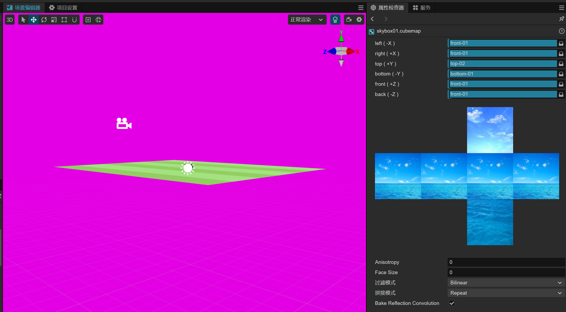Toggle the scene light bulb button
This screenshot has width=566, height=312.
(x=335, y=20)
